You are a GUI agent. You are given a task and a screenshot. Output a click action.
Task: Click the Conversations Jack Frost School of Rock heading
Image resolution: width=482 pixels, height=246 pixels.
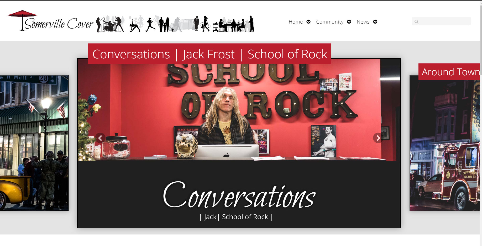[x=209, y=54]
